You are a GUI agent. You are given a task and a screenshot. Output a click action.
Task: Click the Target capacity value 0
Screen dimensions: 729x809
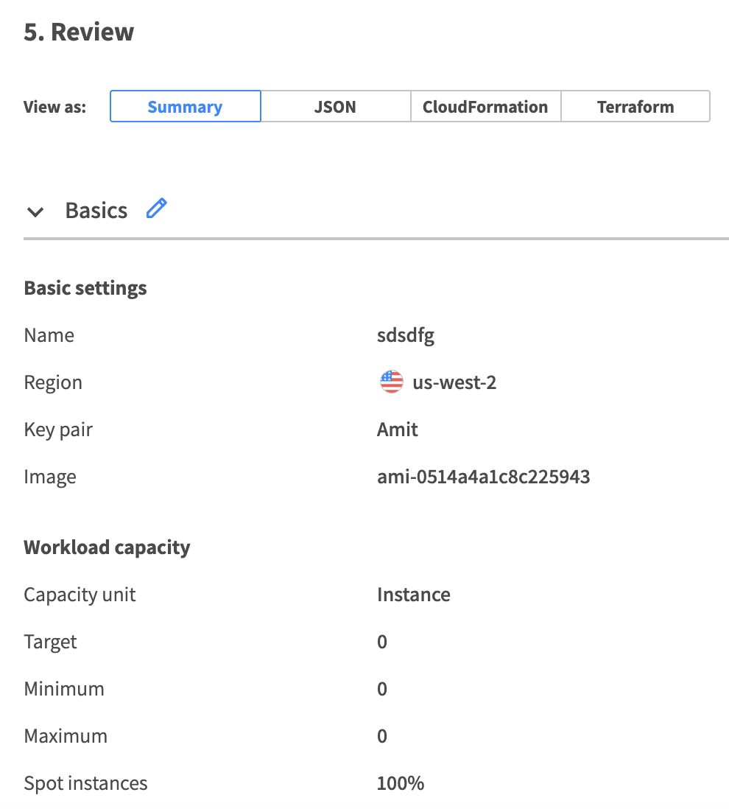tap(381, 642)
